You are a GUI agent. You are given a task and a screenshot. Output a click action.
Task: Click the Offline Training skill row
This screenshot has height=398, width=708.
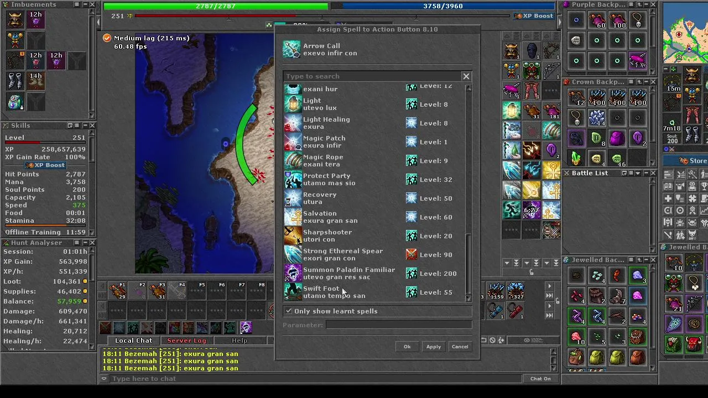(45, 232)
